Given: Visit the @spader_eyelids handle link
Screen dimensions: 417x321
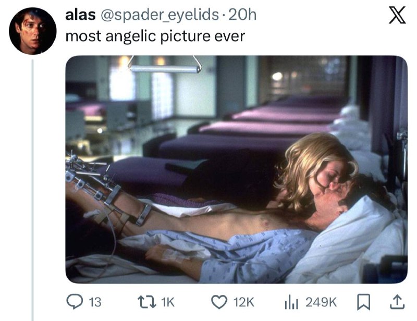Looking at the screenshot, I should click(x=160, y=15).
